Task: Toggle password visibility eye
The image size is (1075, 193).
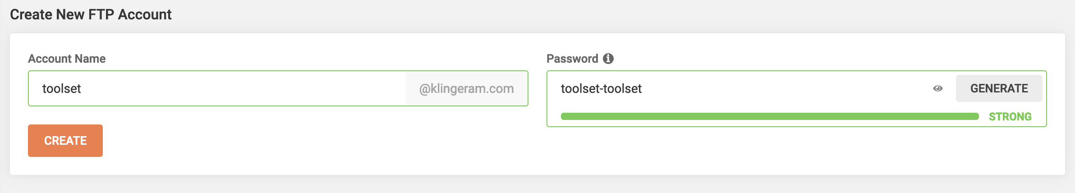Action: [x=937, y=88]
